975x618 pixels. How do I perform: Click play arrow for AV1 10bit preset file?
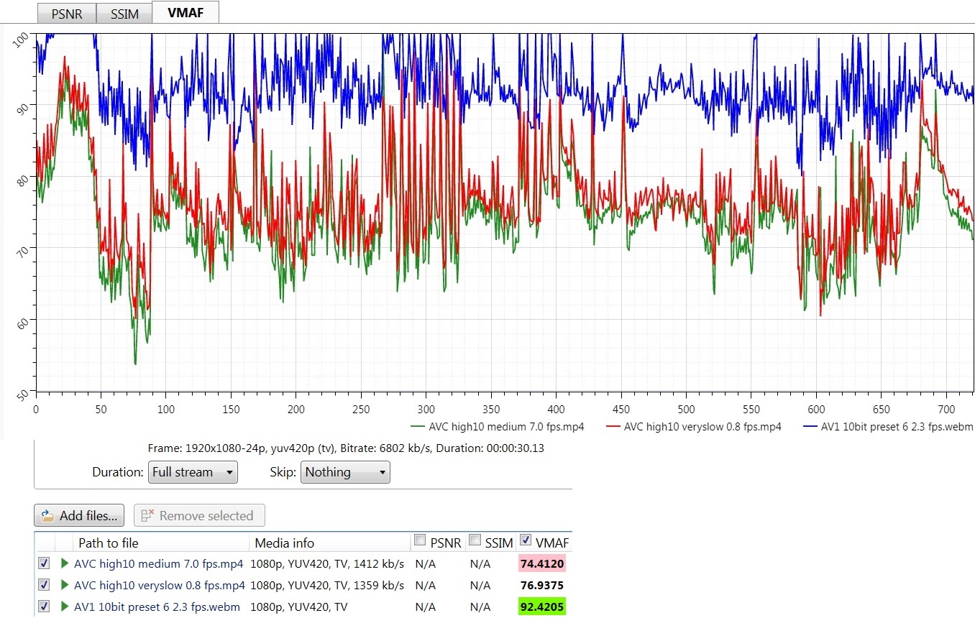point(65,607)
